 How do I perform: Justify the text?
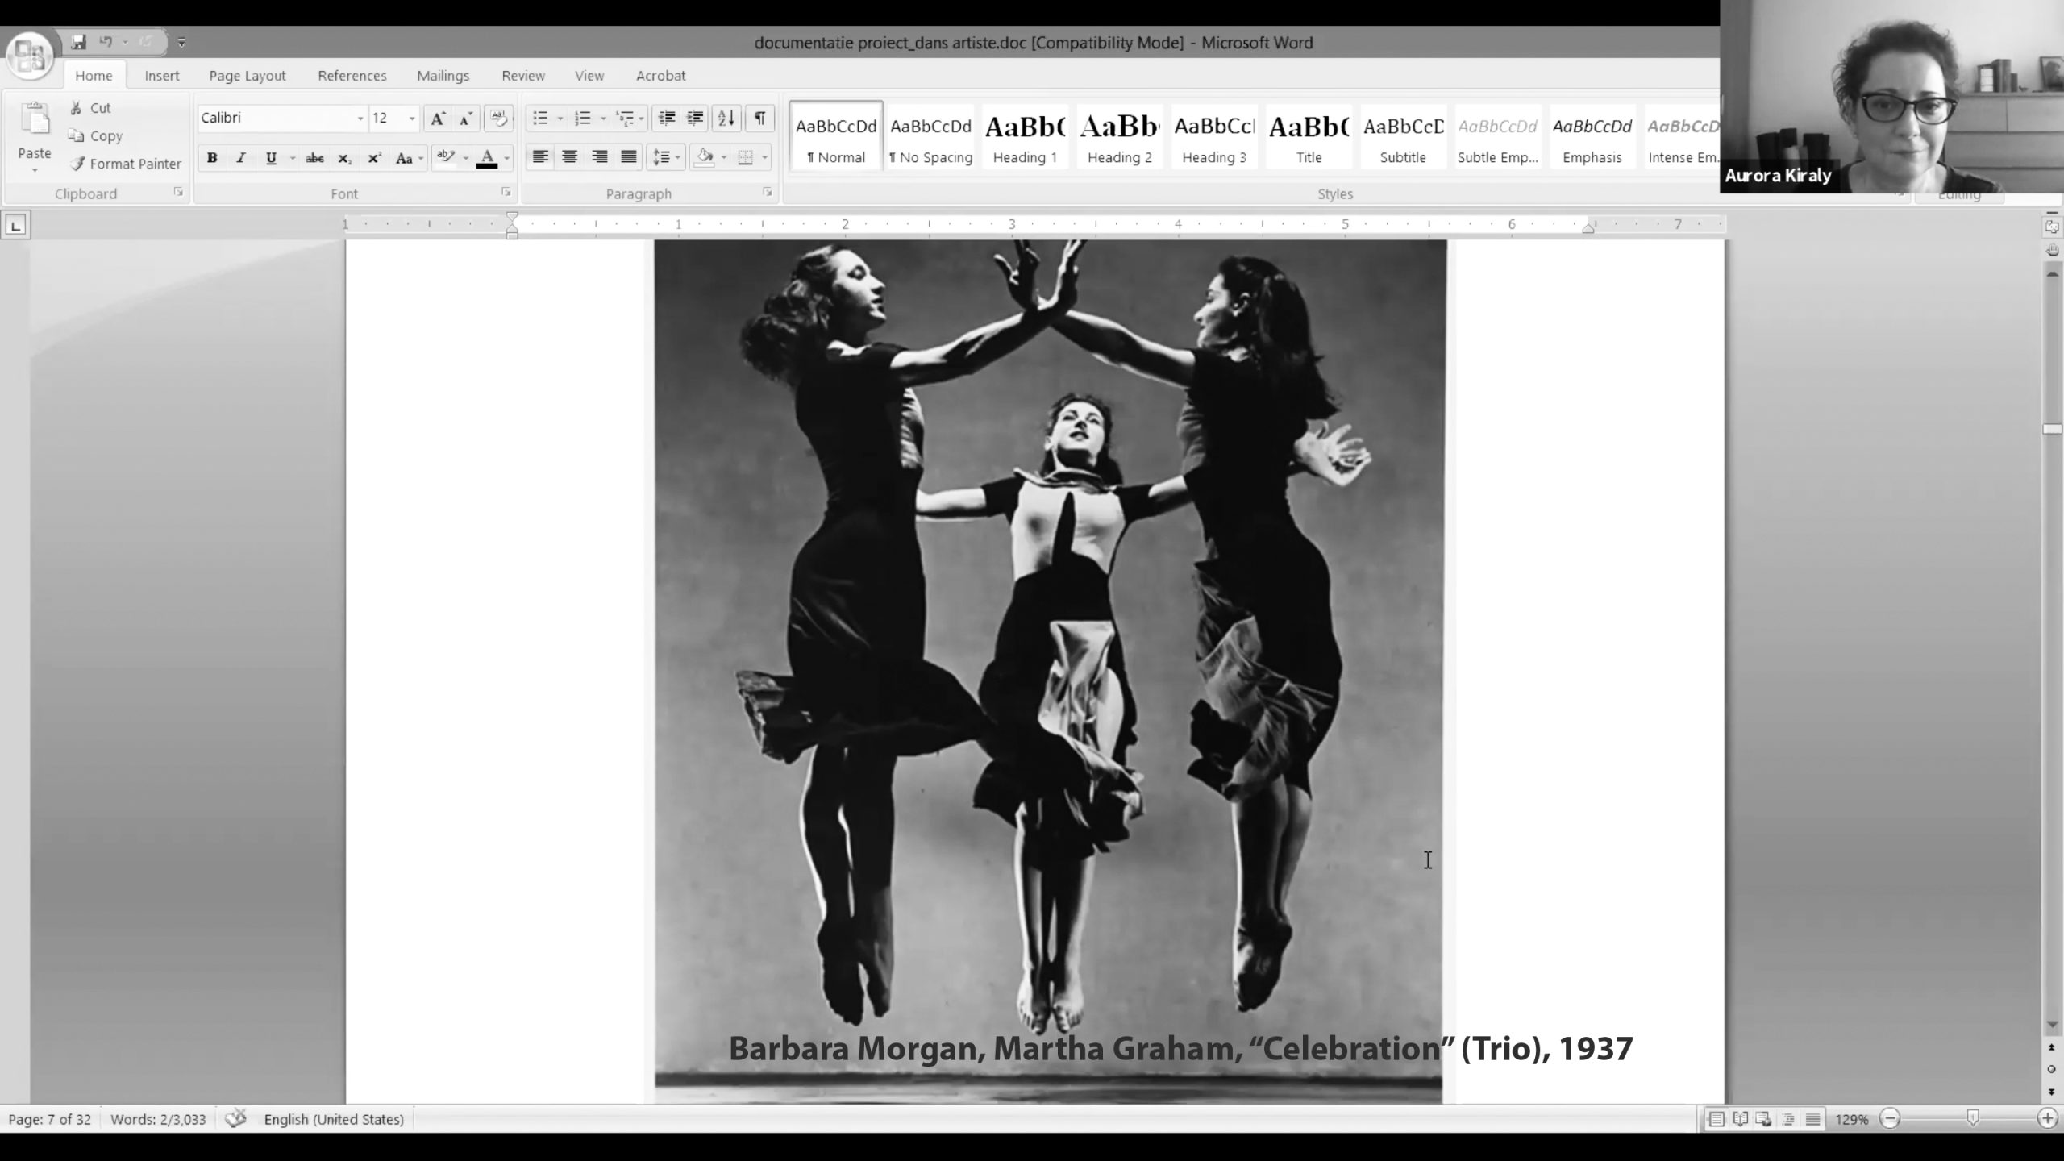629,157
